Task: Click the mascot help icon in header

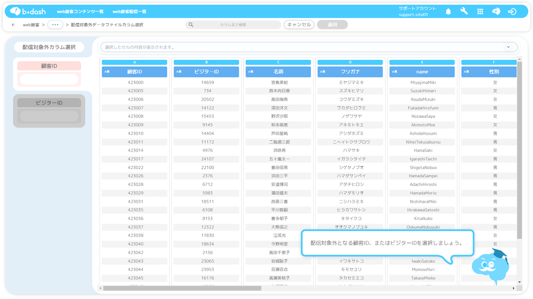Action: (496, 12)
